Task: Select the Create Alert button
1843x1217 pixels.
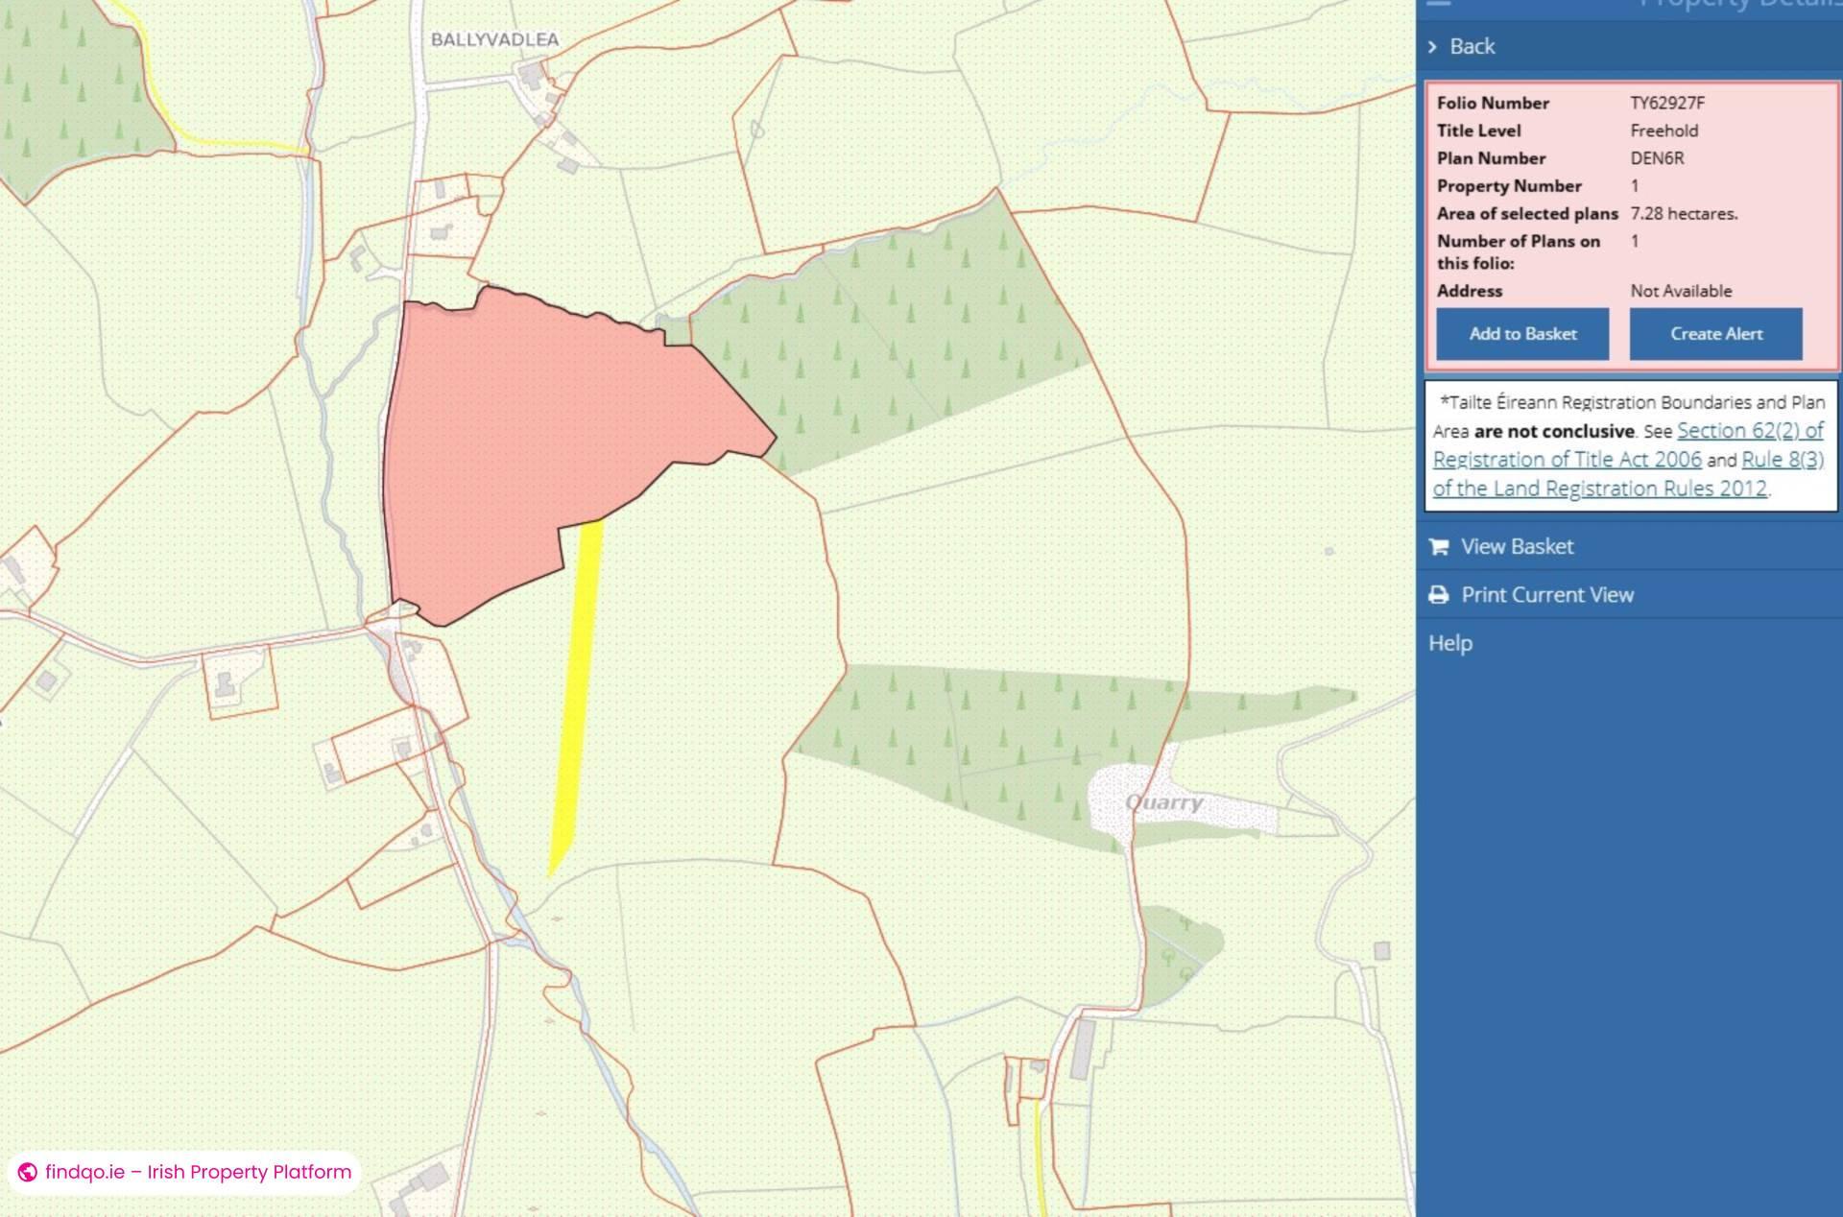Action: [1716, 334]
